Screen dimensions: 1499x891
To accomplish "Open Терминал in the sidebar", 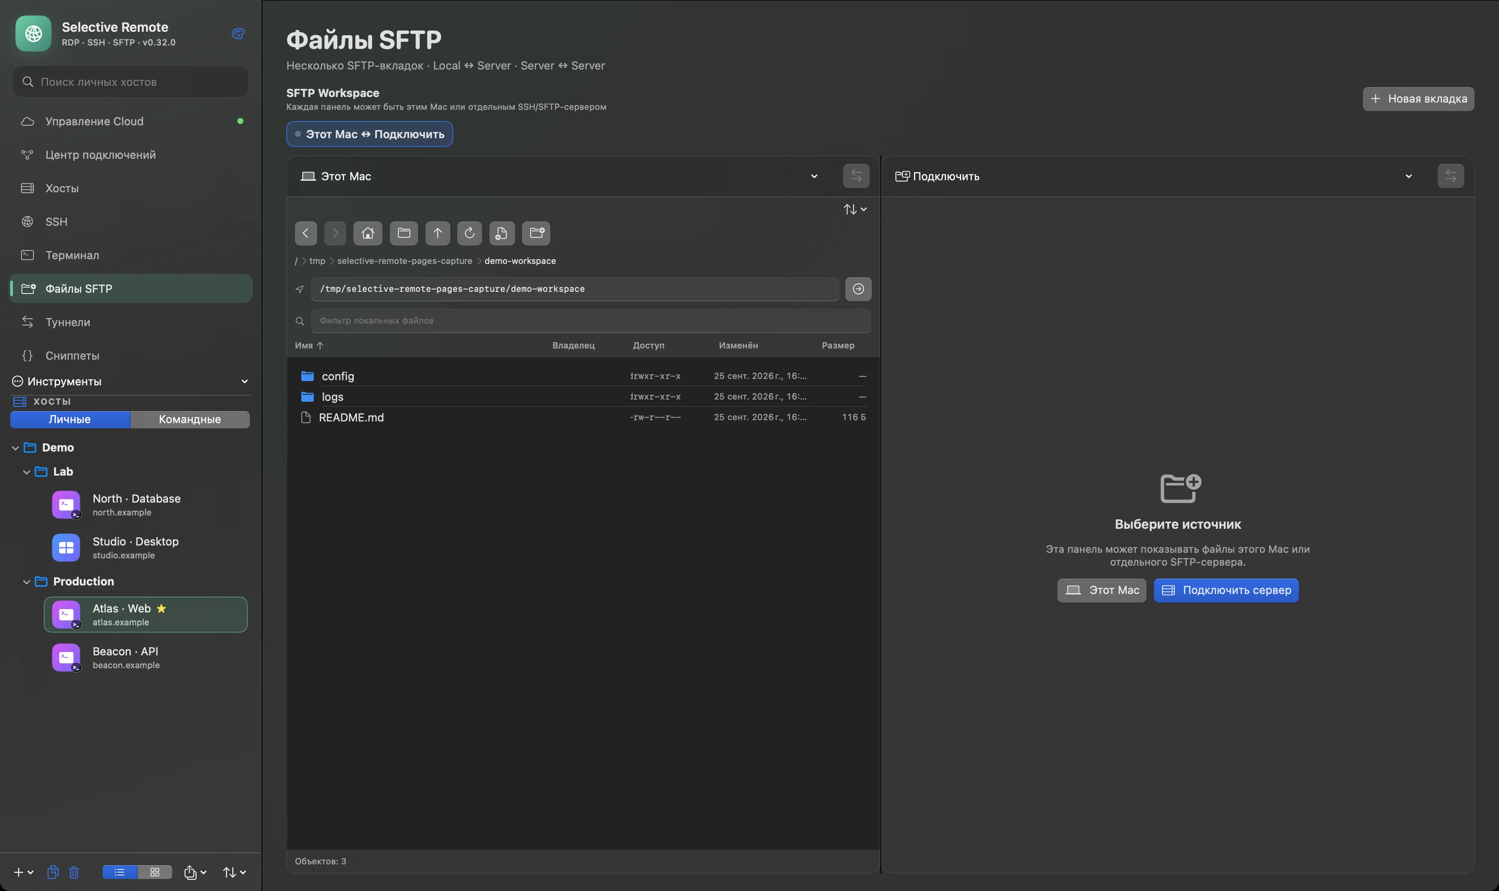I will point(131,255).
